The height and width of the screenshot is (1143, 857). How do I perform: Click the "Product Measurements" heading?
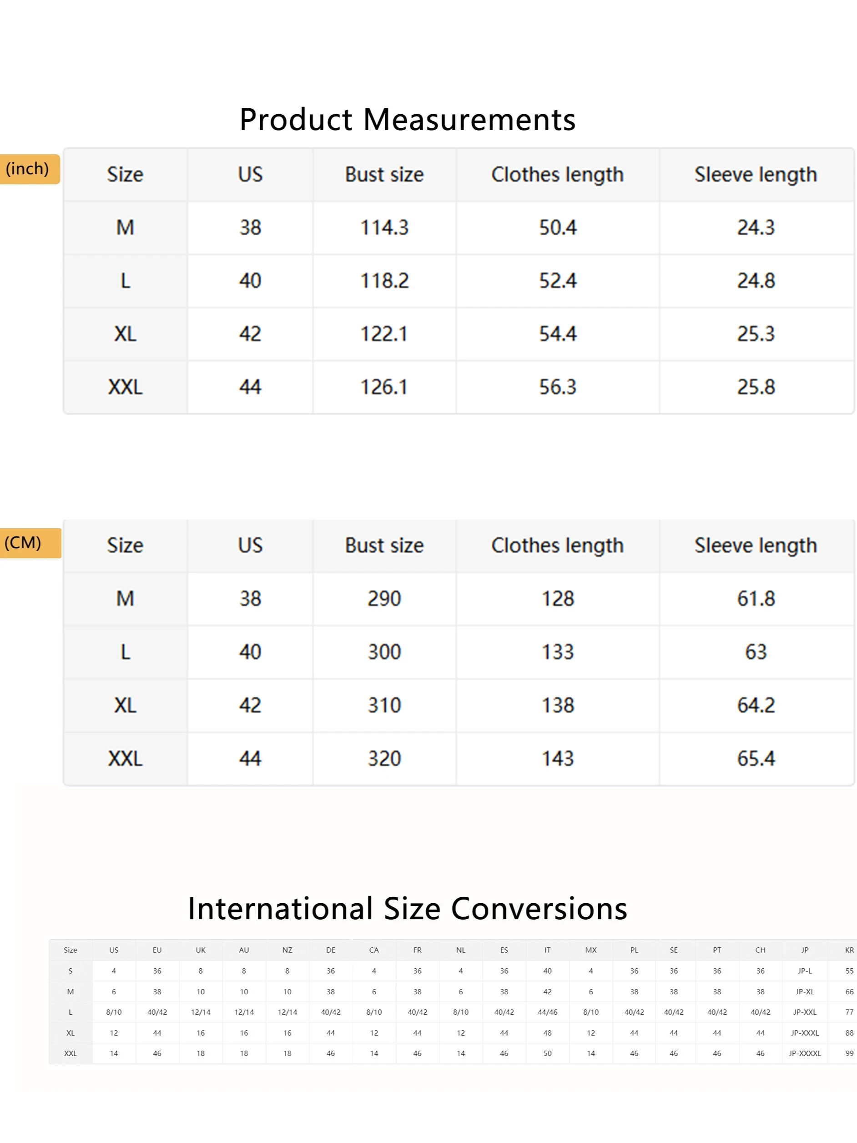click(x=407, y=120)
